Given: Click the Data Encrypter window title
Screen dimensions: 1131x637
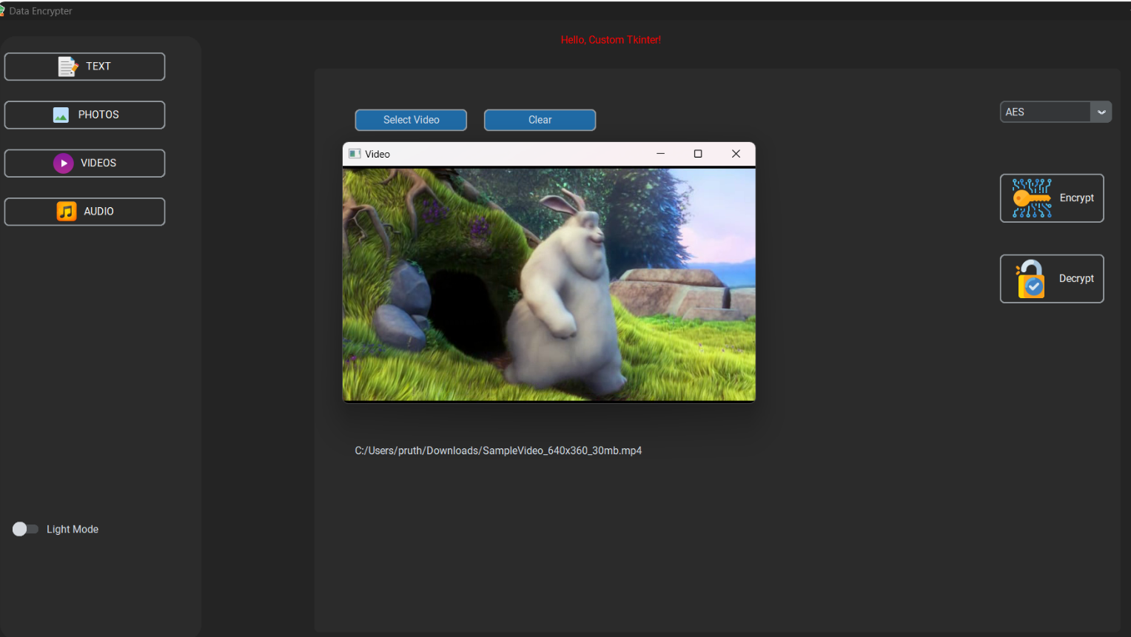Looking at the screenshot, I should pyautogui.click(x=41, y=11).
